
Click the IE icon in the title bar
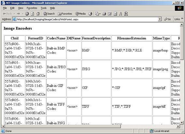(3, 3)
